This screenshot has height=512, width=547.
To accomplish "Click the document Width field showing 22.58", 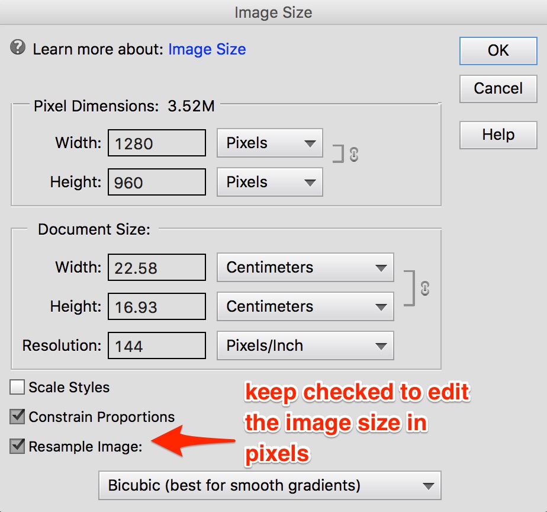I will 156,268.
